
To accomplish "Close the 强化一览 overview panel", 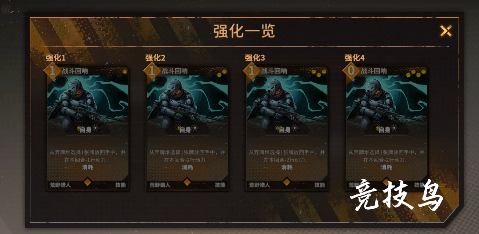I will pyautogui.click(x=446, y=31).
